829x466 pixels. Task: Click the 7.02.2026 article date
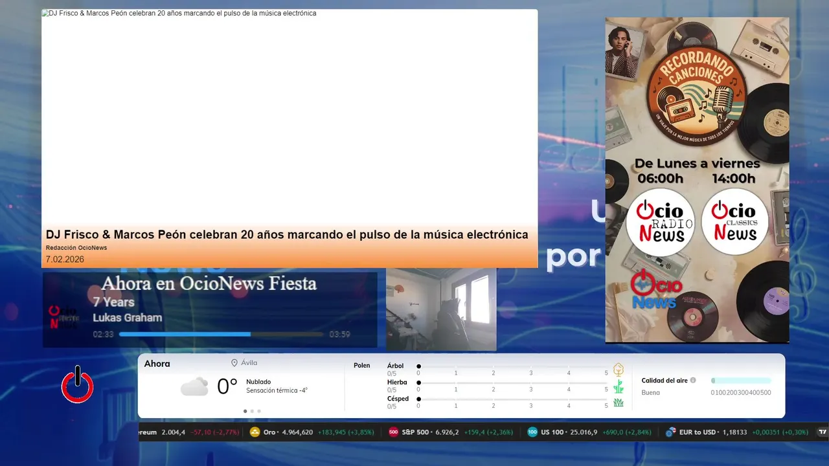65,260
